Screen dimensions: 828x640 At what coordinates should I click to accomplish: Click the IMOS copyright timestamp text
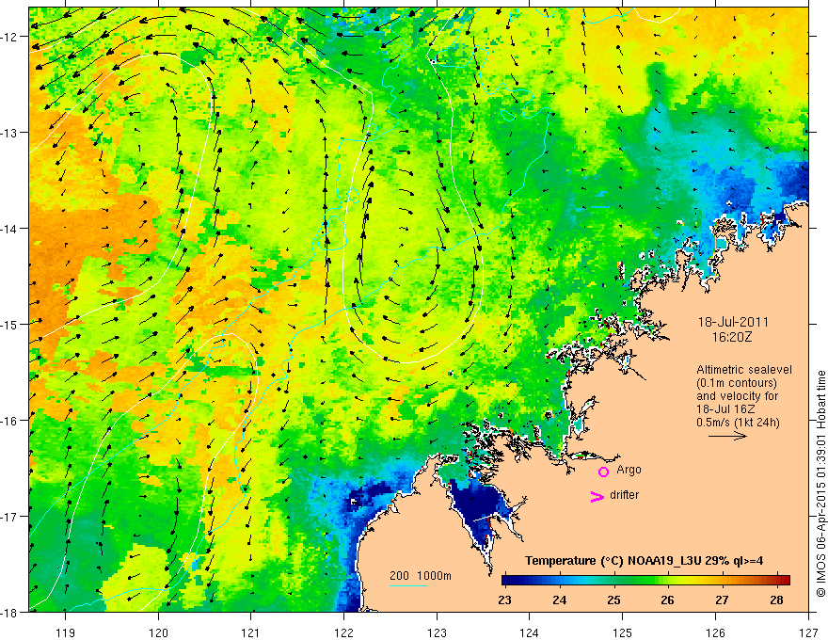pos(820,483)
